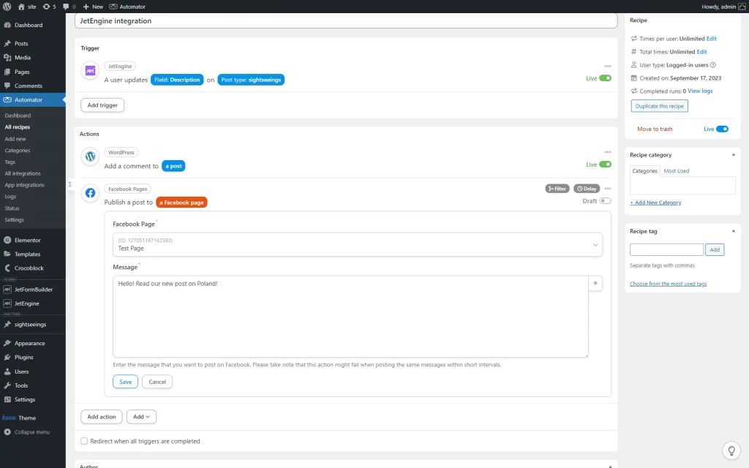Click help icon beside Logged-in users
Viewport: 749px width, 468px height.
point(712,65)
